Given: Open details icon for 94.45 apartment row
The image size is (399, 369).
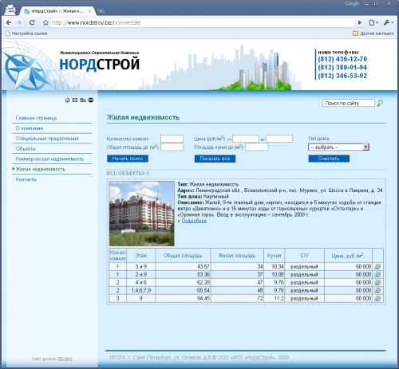Looking at the screenshot, I should pyautogui.click(x=377, y=298).
